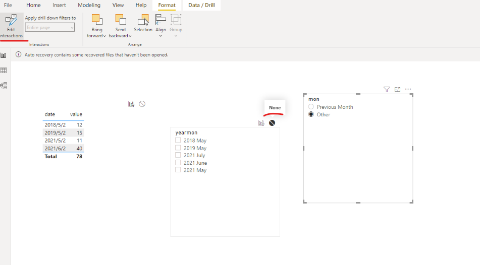Click the info icon in recovery bar
The image size is (480, 265).
(x=18, y=55)
